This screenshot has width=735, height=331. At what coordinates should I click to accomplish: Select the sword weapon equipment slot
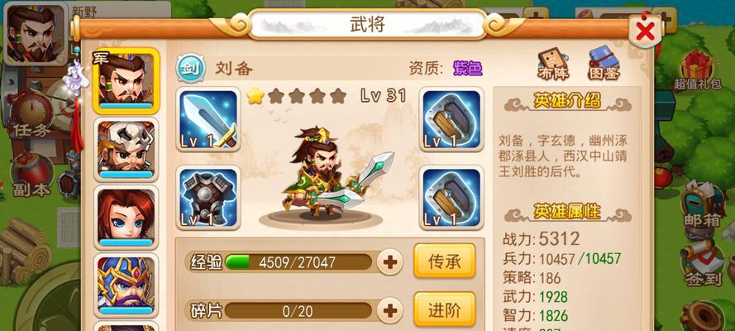208,119
